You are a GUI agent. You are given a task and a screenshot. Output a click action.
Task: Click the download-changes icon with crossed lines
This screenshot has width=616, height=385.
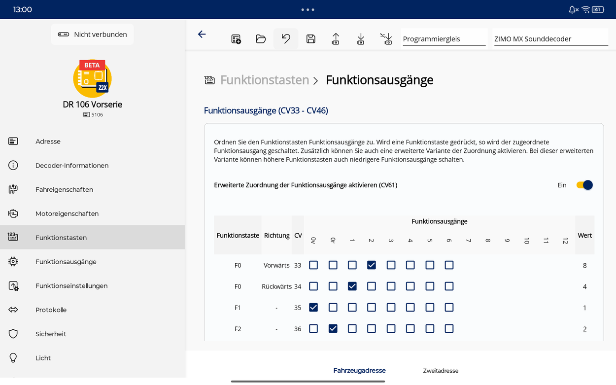pos(386,39)
